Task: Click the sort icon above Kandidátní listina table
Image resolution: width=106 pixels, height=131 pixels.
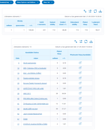Action: [x=76, y=41]
